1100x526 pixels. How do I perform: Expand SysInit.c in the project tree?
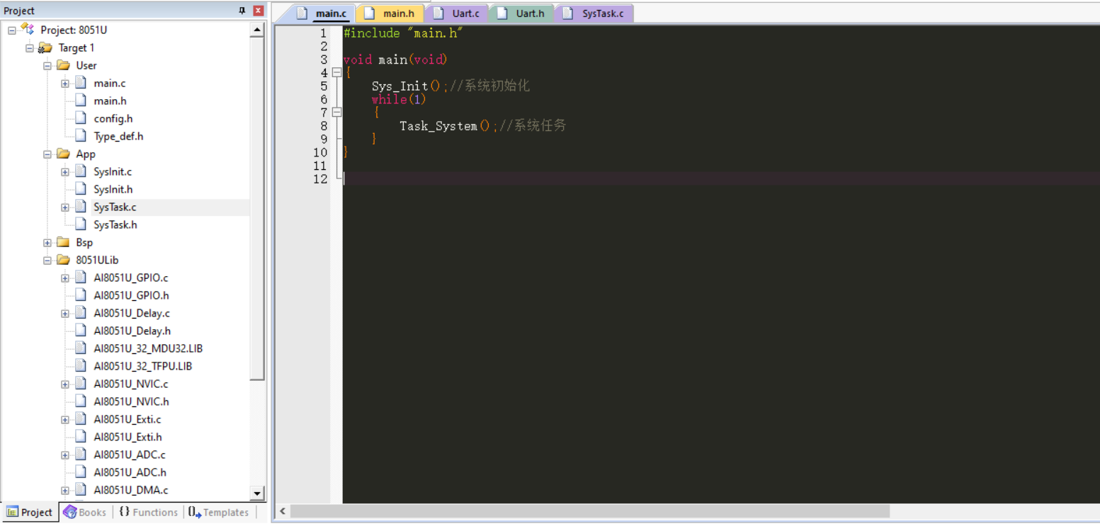(x=65, y=172)
